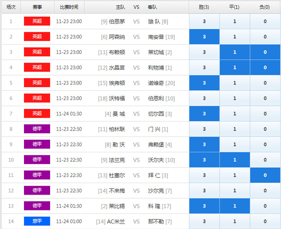The width and height of the screenshot is (281, 229).
Task: Open away team 利物浦
Action: 156,68
